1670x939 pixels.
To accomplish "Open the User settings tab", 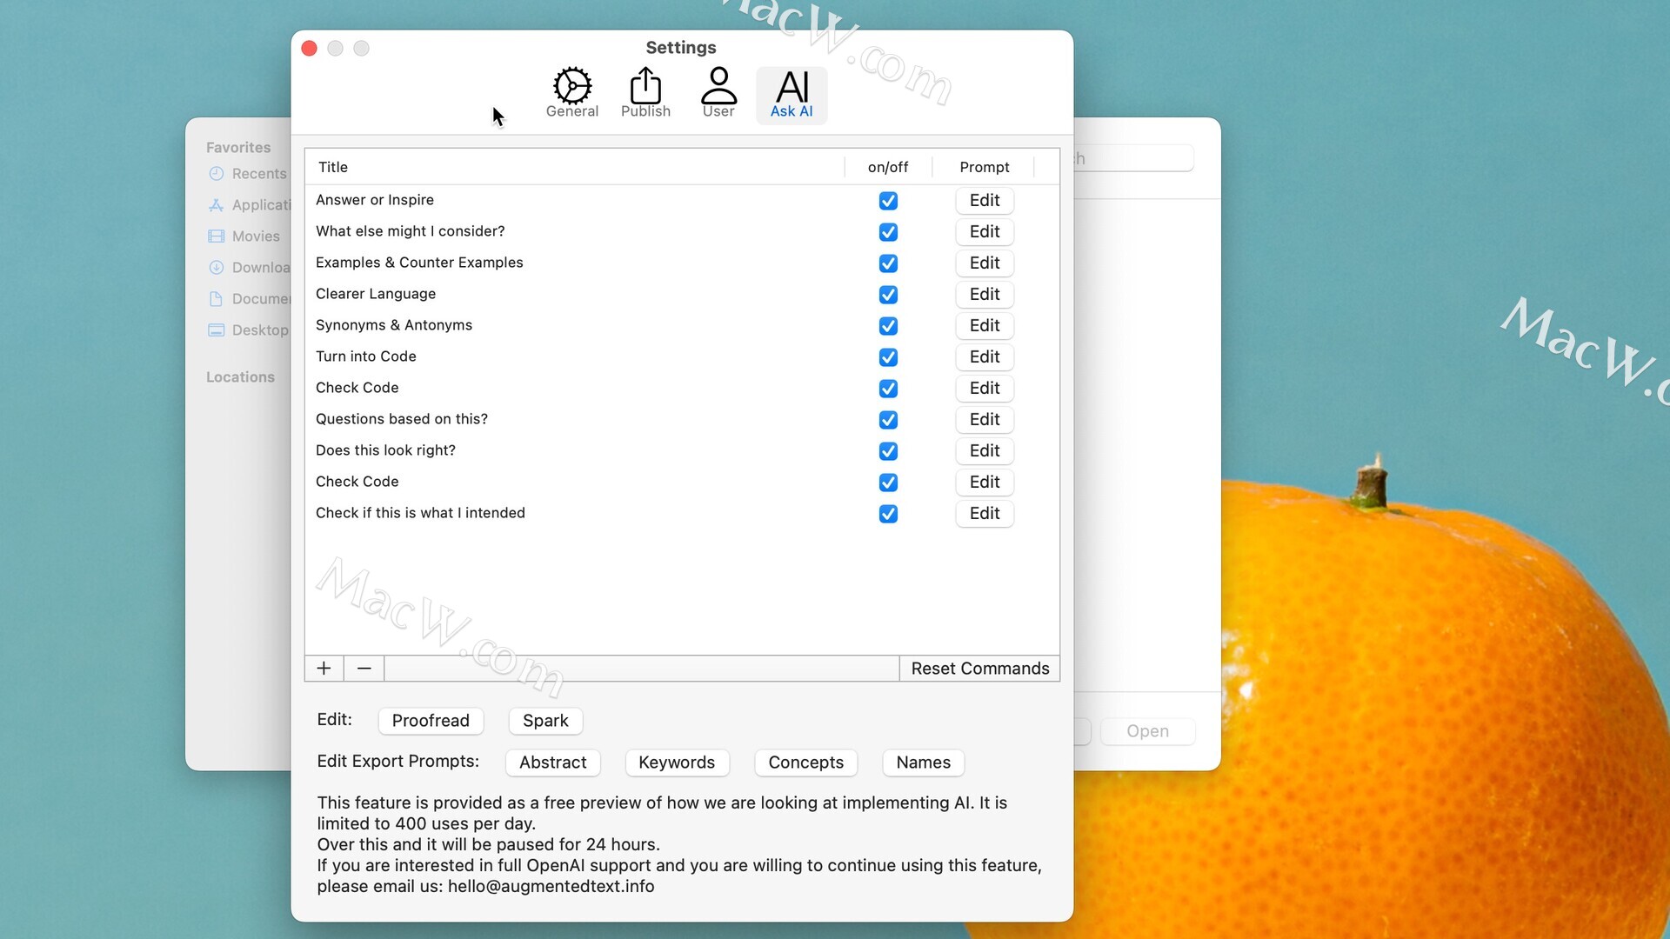I will (718, 93).
